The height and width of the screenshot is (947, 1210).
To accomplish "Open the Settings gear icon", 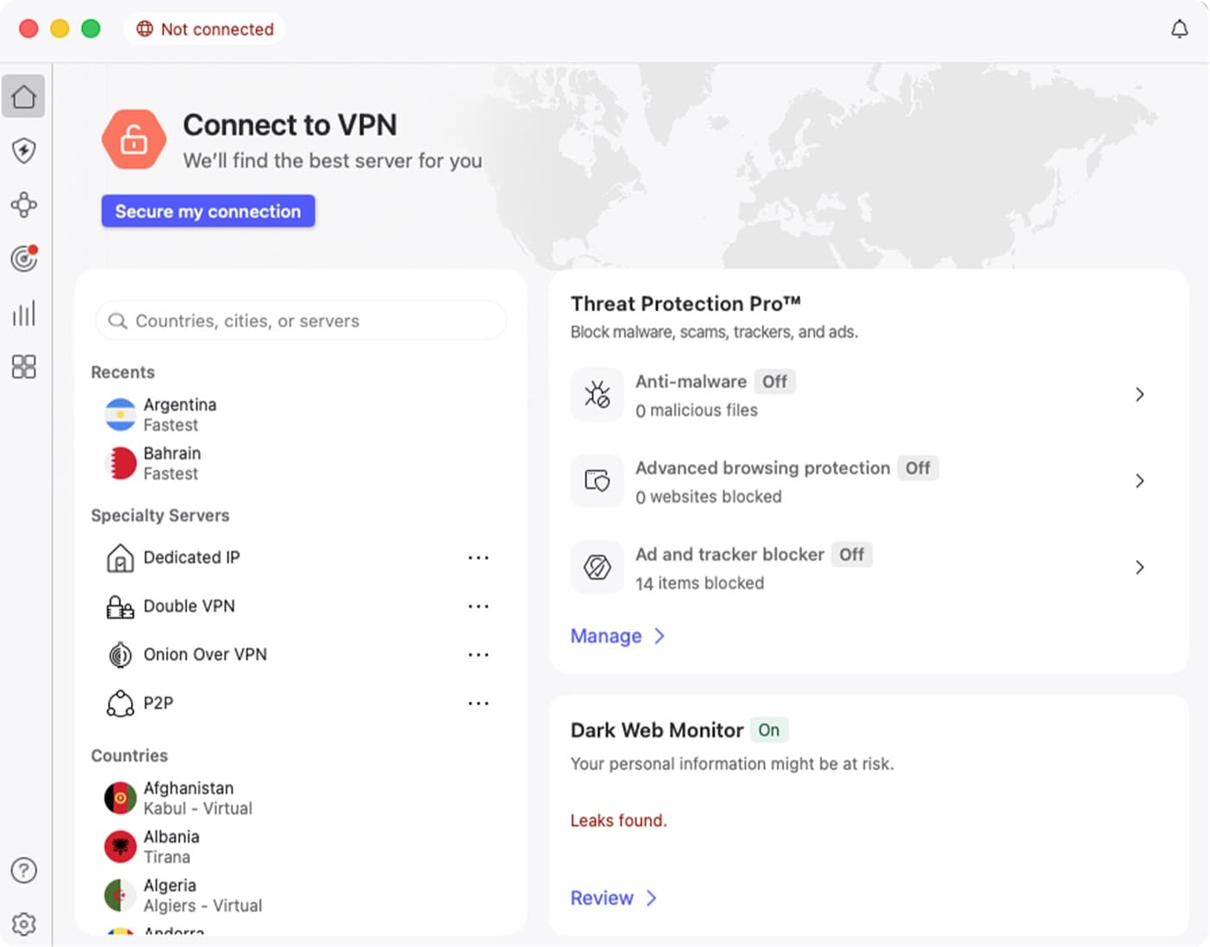I will pyautogui.click(x=24, y=924).
